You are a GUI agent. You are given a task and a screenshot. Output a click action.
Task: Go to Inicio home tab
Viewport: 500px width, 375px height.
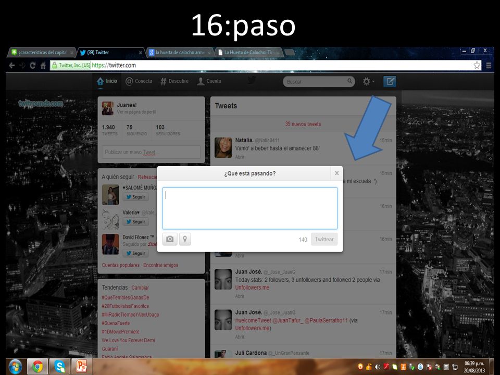point(107,81)
